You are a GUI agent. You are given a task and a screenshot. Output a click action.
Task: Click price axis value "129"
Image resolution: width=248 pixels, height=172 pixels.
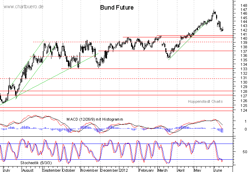click(244, 87)
